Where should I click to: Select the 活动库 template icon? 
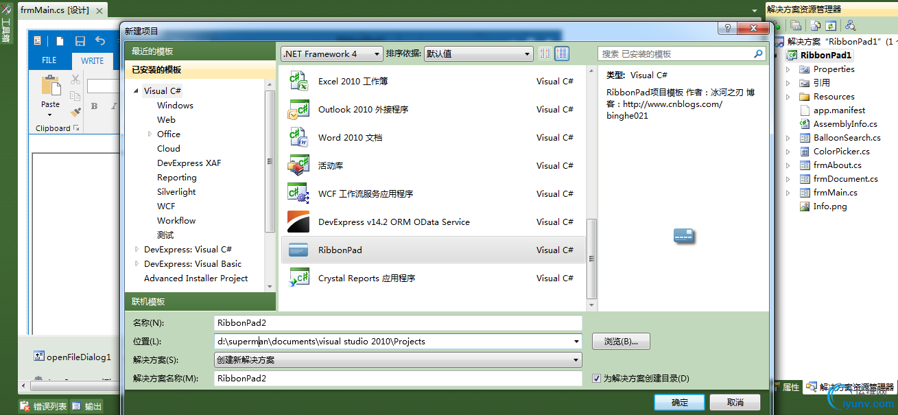299,165
